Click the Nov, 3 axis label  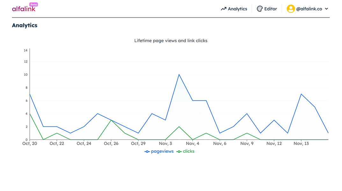165,144
